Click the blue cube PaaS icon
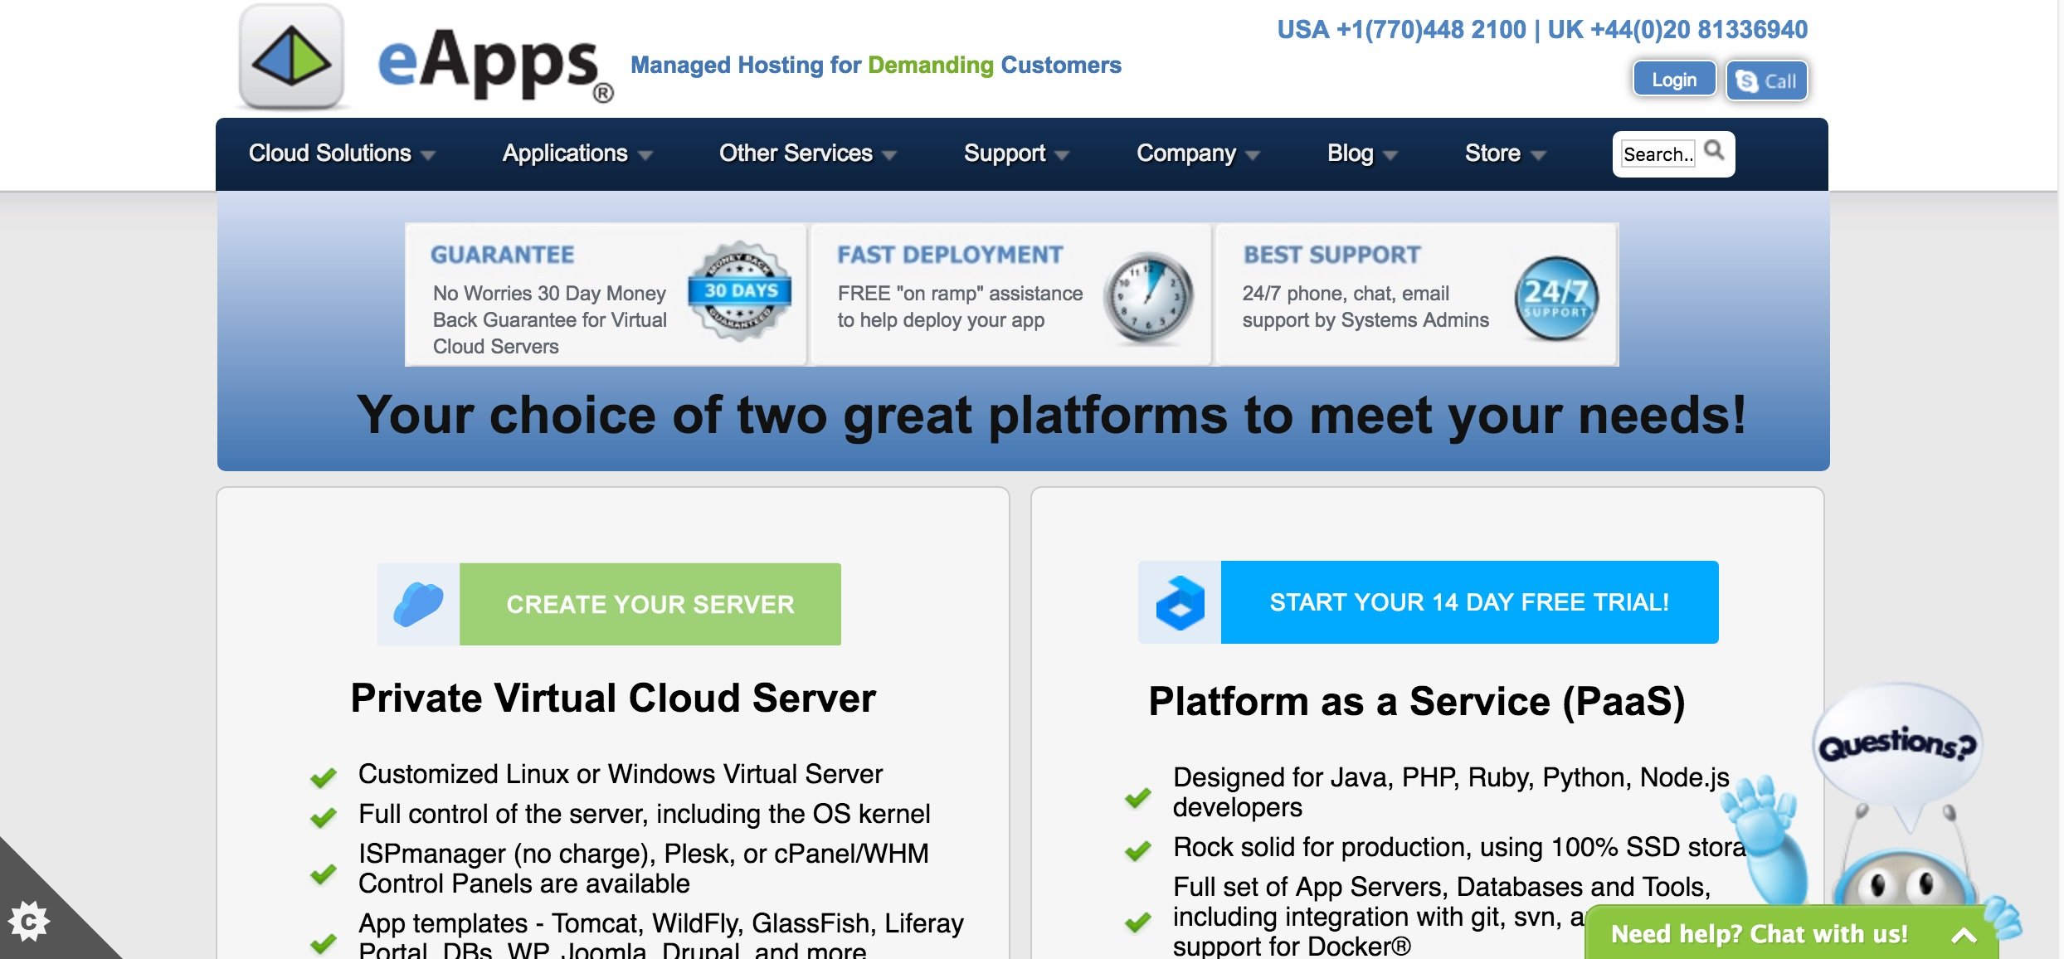The image size is (2064, 959). coord(1179,602)
